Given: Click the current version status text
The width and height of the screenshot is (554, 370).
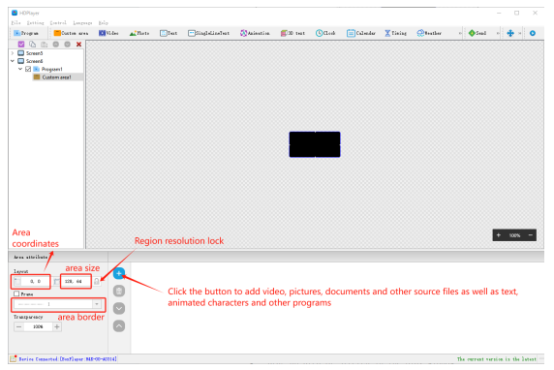Looking at the screenshot, I should (x=497, y=359).
